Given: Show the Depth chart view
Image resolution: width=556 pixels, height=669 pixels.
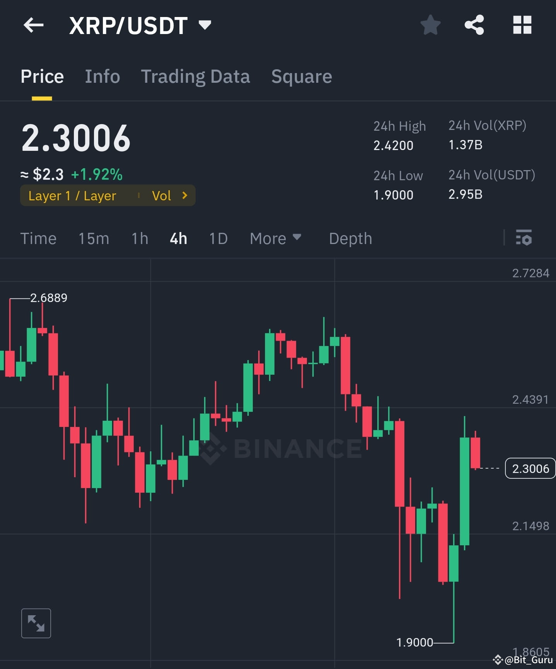Looking at the screenshot, I should 350,239.
